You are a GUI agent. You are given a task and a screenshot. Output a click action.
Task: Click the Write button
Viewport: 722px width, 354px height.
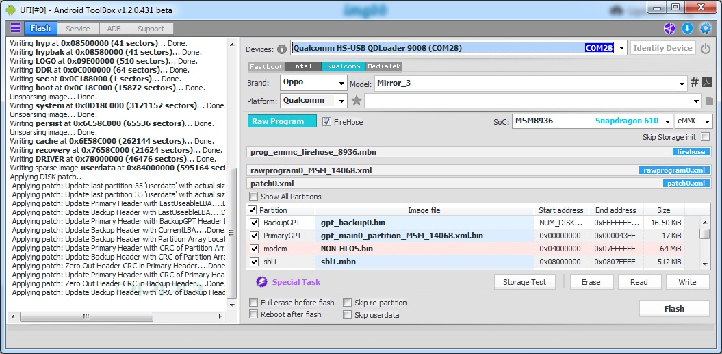pos(687,282)
